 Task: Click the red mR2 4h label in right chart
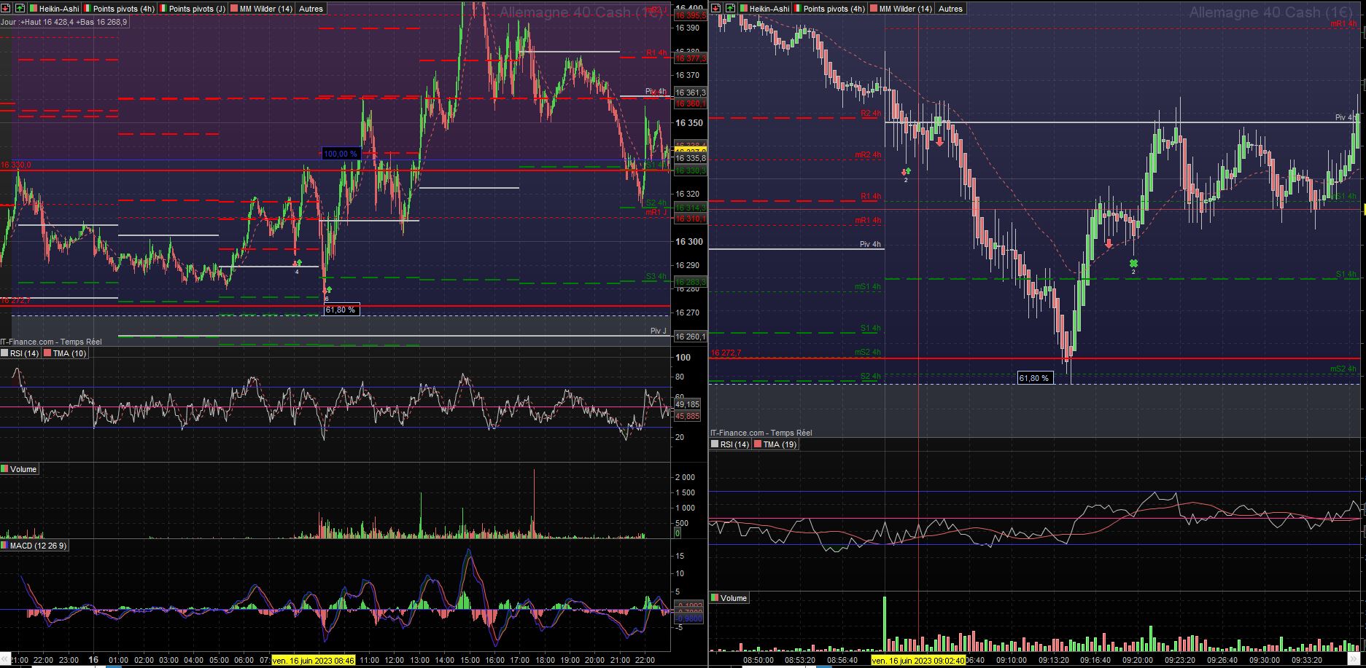click(x=869, y=155)
